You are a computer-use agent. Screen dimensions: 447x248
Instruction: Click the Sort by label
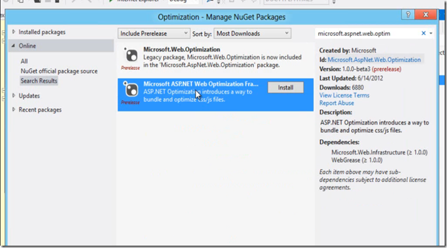pyautogui.click(x=202, y=34)
